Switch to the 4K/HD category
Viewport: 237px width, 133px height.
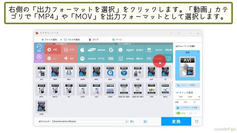(69, 50)
